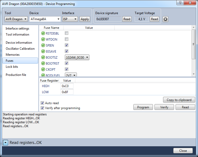Click the fuse list vertical scrollbar thumb
198x157 pixels.
[194, 44]
